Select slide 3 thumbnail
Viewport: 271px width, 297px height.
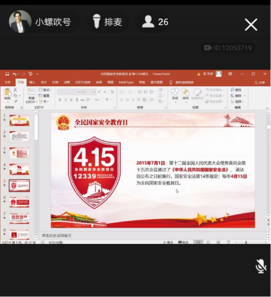coord(20,153)
